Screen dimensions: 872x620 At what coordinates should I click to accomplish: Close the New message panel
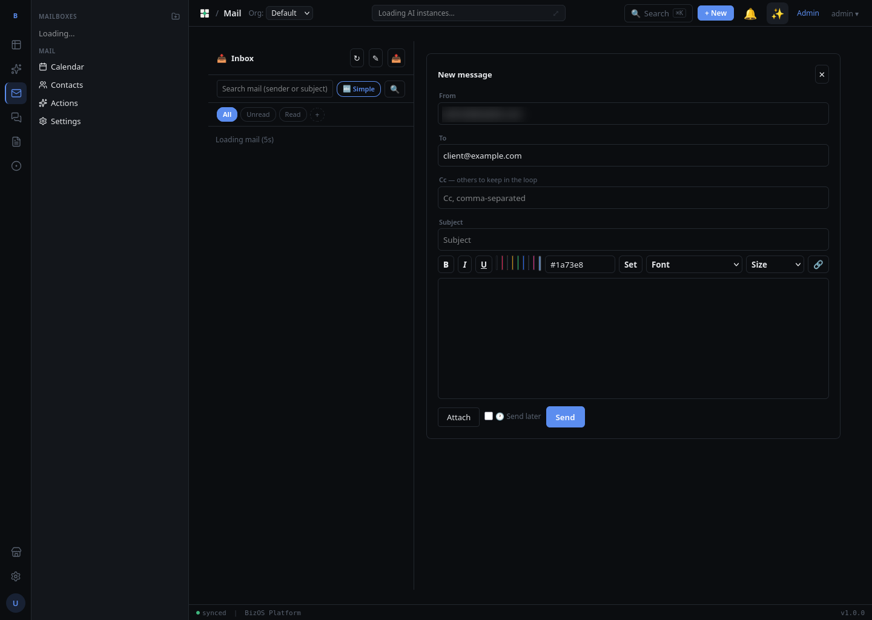(822, 74)
